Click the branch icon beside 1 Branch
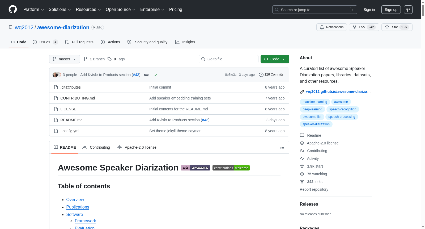Viewport: 425px width, 229px height. pos(86,59)
